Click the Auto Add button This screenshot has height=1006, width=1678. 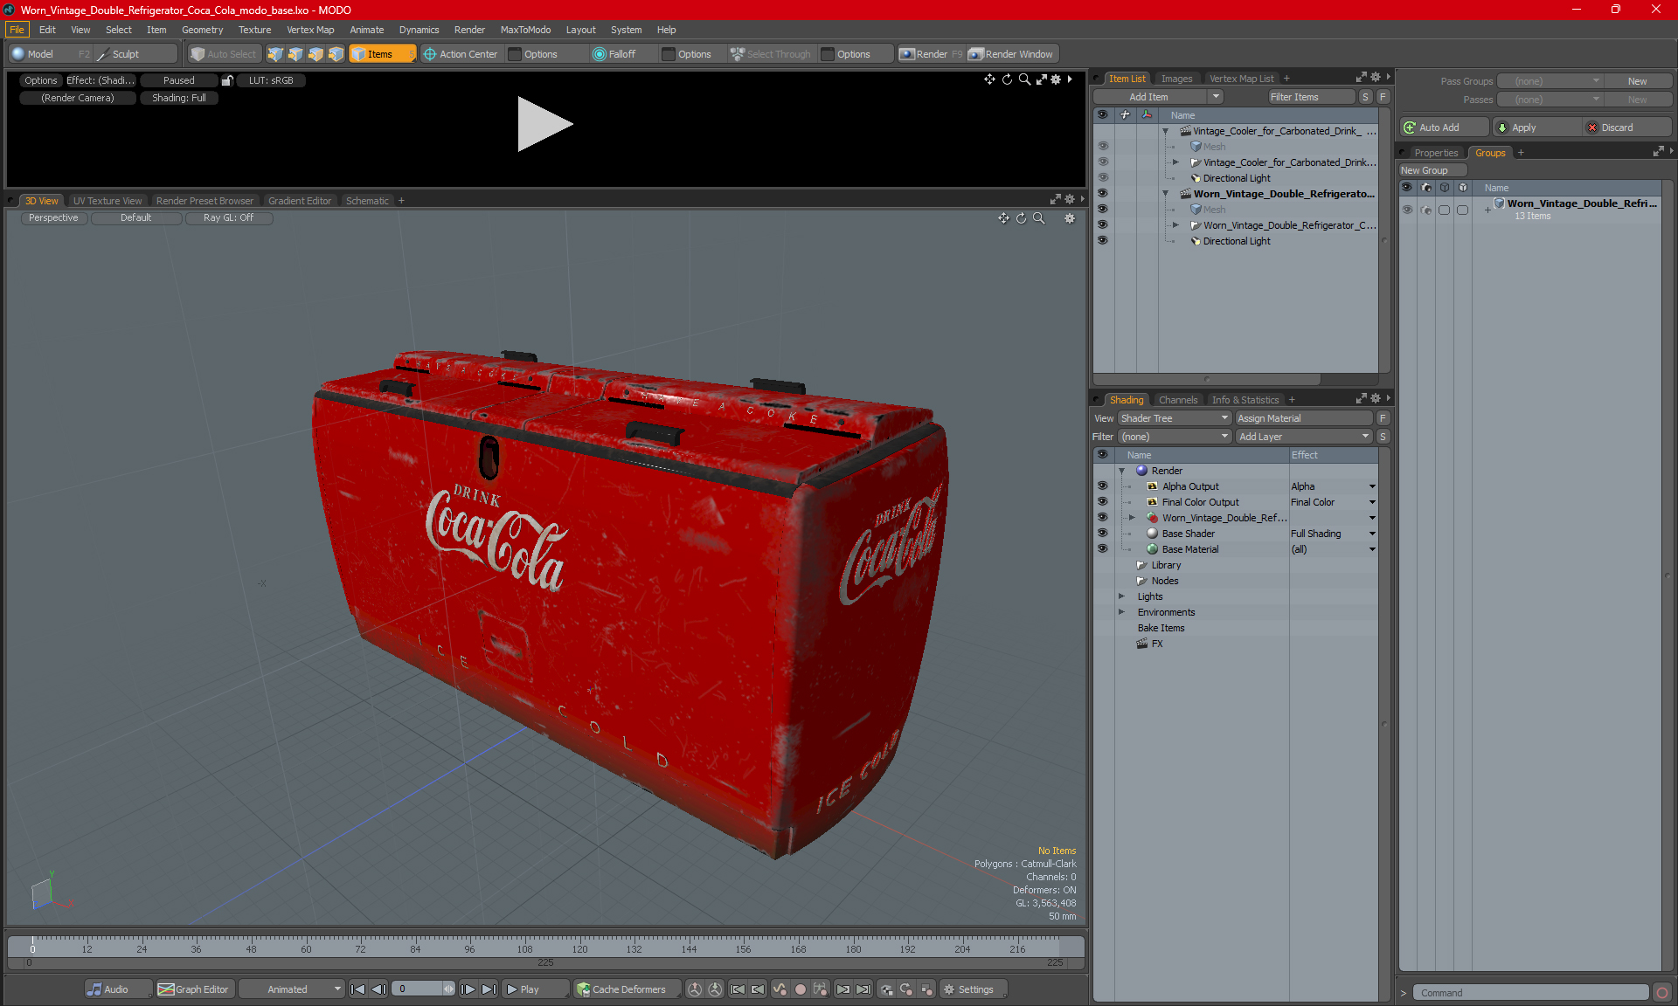tap(1444, 127)
